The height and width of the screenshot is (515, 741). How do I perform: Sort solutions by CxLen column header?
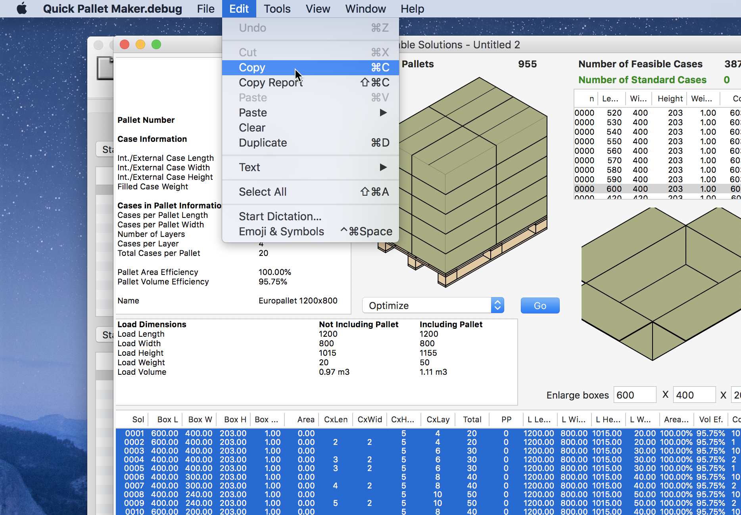[336, 419]
